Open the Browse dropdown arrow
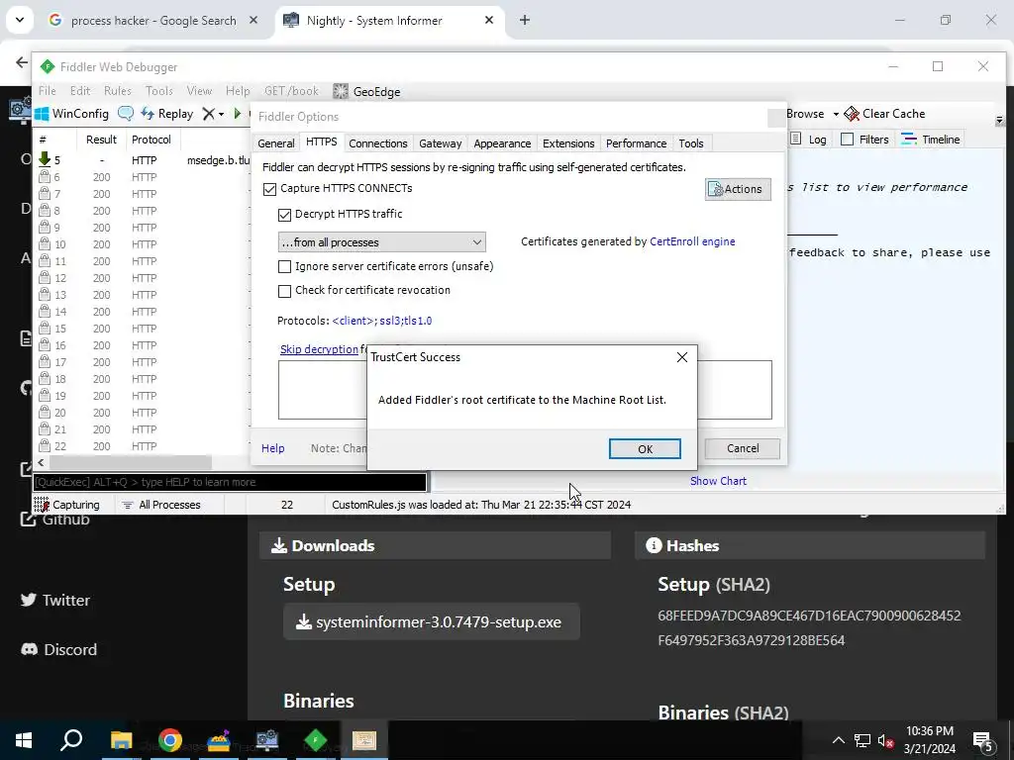 836,115
